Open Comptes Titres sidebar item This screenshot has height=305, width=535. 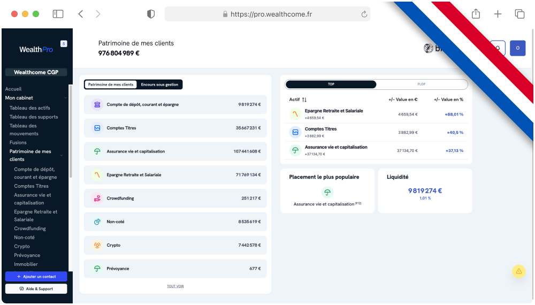(x=31, y=186)
